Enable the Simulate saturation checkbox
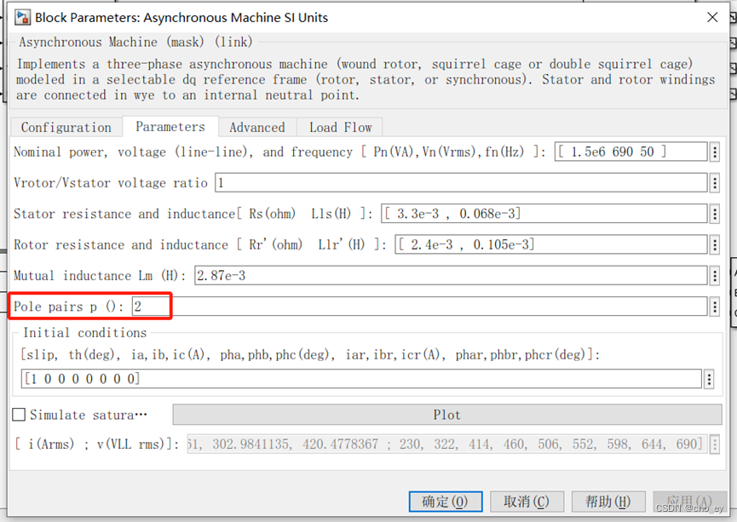Screen dimensions: 737x522 [18, 415]
